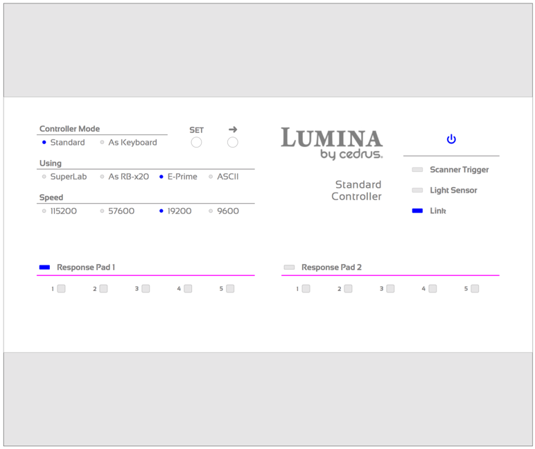This screenshot has height=449, width=535.
Task: Set speed to 9600
Action: click(x=211, y=211)
